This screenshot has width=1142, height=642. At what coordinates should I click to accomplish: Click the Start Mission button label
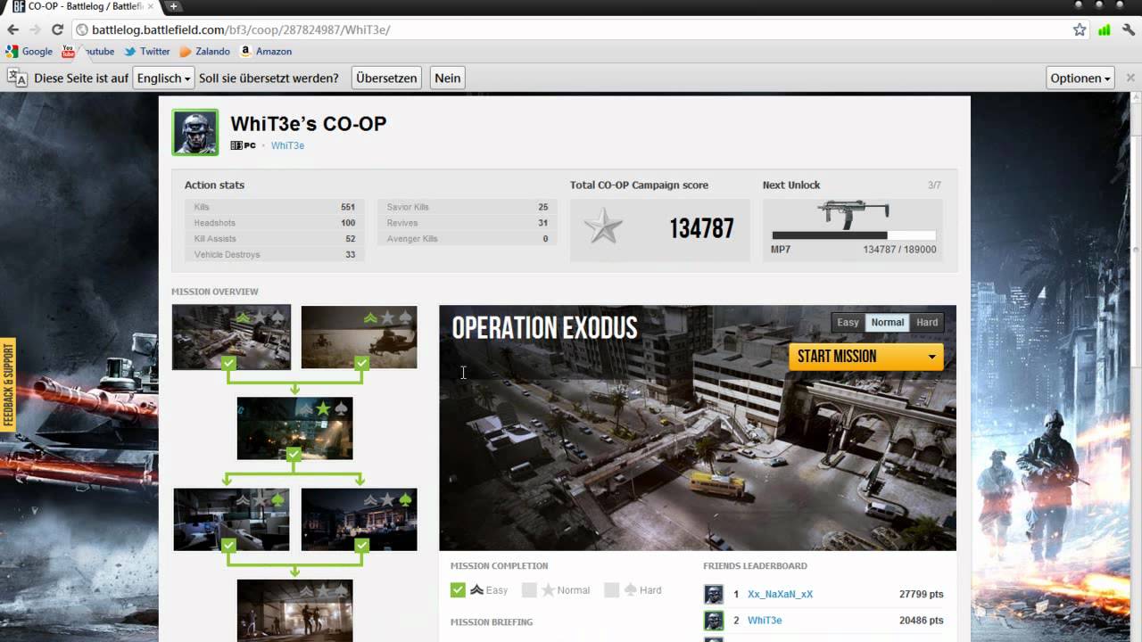point(837,357)
